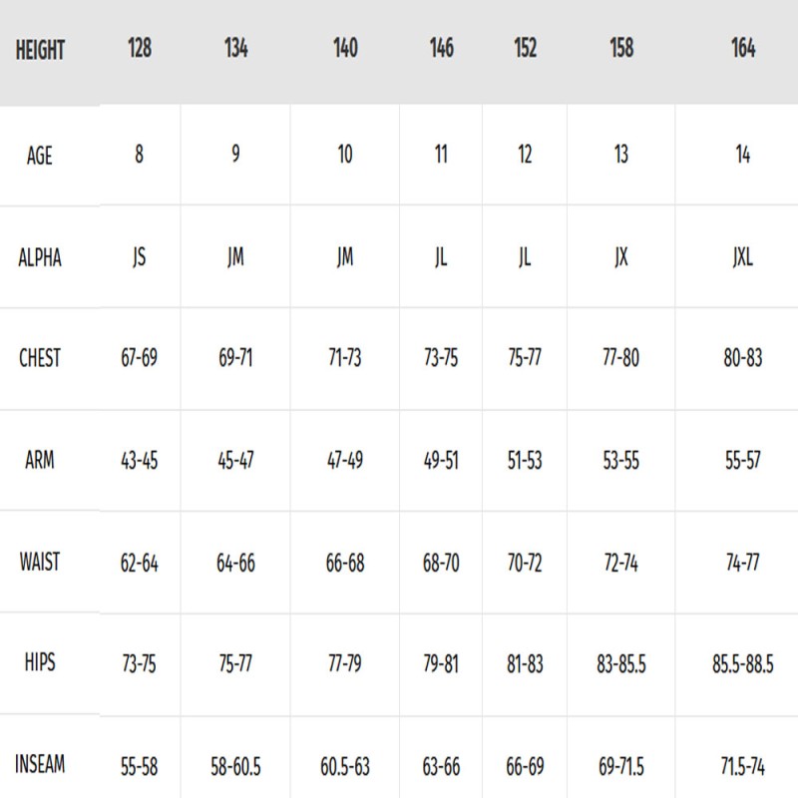Click the ALPHA row label
The width and height of the screenshot is (798, 798).
[40, 257]
